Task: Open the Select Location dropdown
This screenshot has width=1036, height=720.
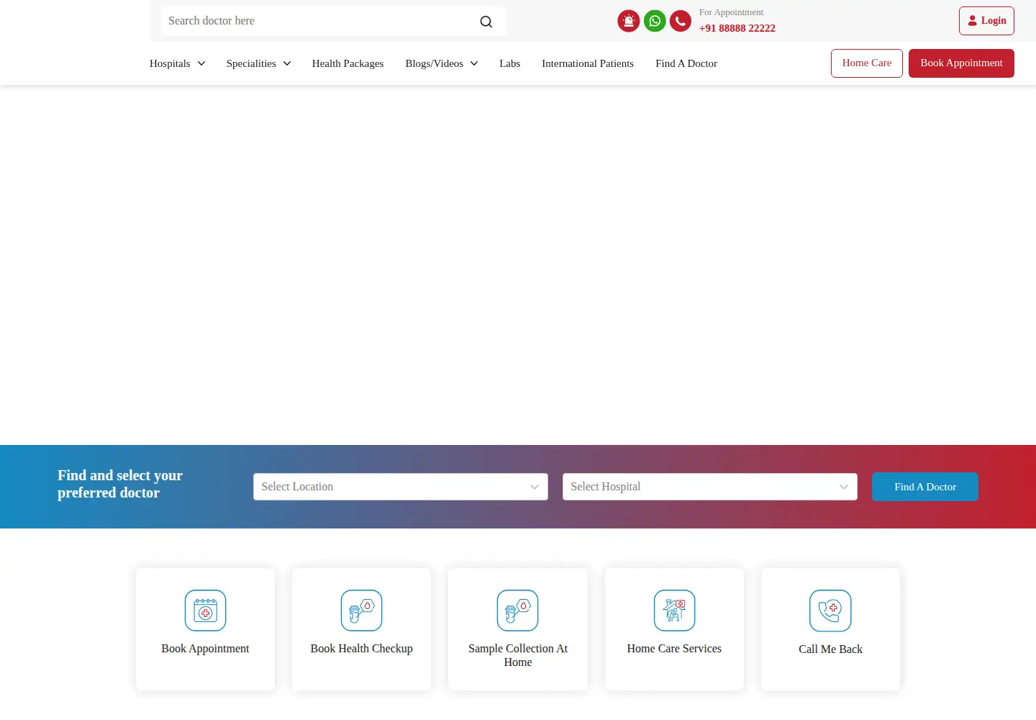Action: click(401, 487)
